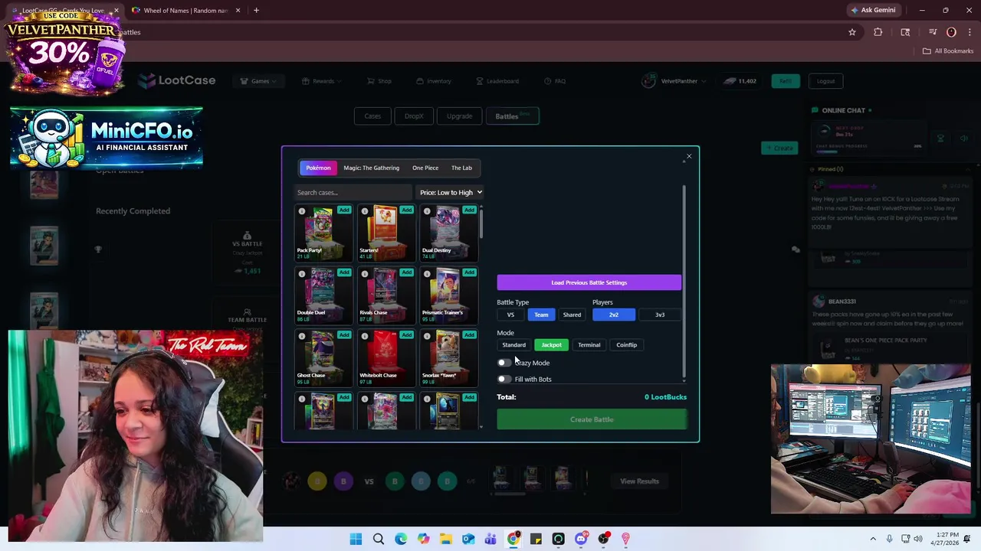Show info for Snorlax *Yawn* case

tap(427, 336)
